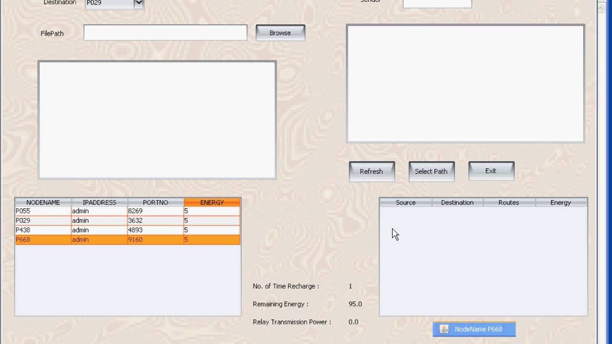Click the NODENAME column header
The image size is (612, 344).
pos(43,203)
